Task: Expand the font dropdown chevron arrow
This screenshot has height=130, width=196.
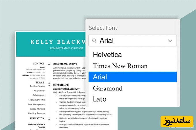Action: click(x=170, y=41)
